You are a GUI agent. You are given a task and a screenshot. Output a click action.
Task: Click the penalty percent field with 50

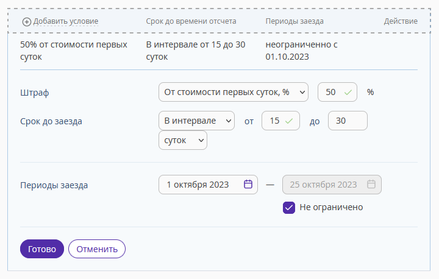coord(337,92)
